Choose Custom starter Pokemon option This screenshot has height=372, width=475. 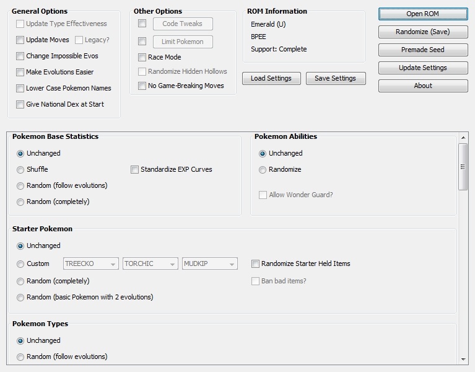[x=21, y=264]
